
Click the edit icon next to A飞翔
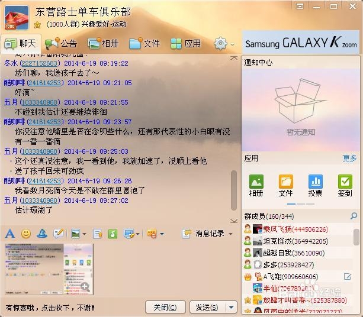point(348,277)
